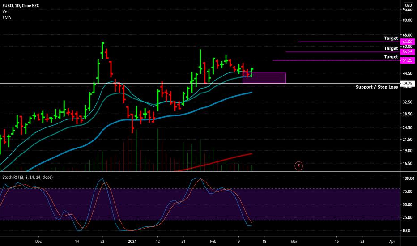Select the 'Support / Stop Loss' text annotation

pos(377,87)
